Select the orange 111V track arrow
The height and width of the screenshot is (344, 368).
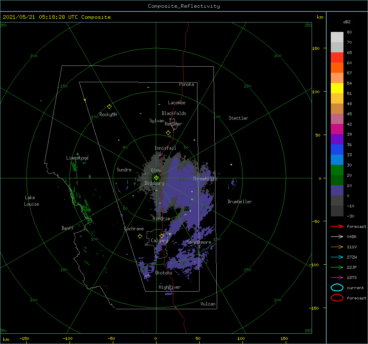(x=337, y=247)
